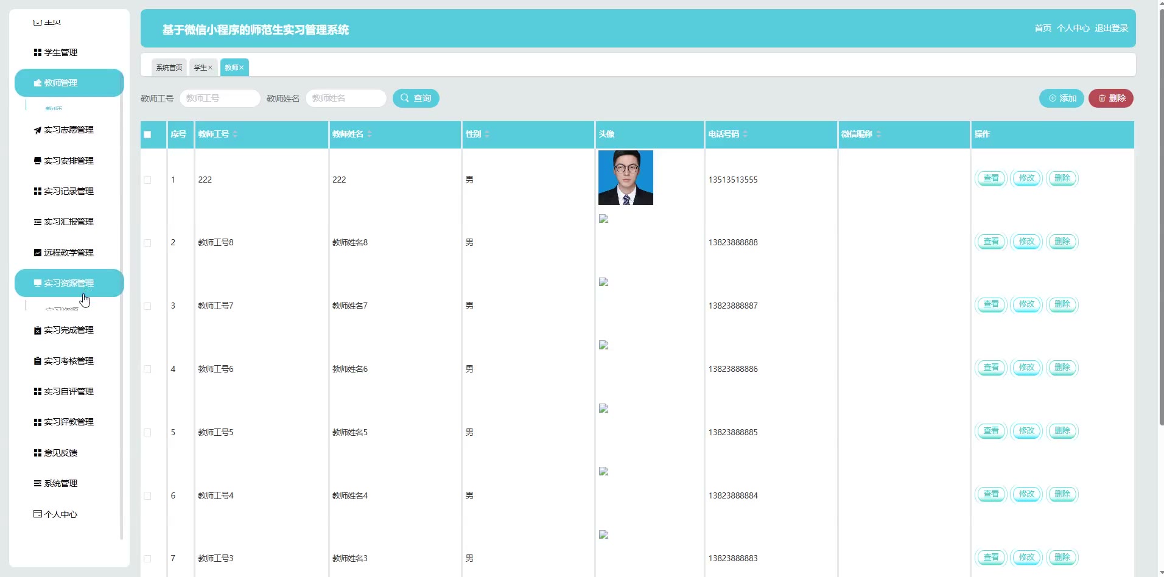Image resolution: width=1164 pixels, height=577 pixels.
Task: Click 修改 button for 教师工号5 row
Action: [x=1026, y=431]
